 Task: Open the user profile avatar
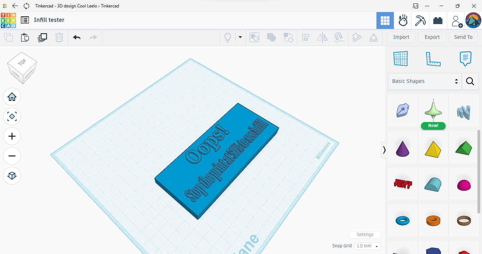pos(473,20)
